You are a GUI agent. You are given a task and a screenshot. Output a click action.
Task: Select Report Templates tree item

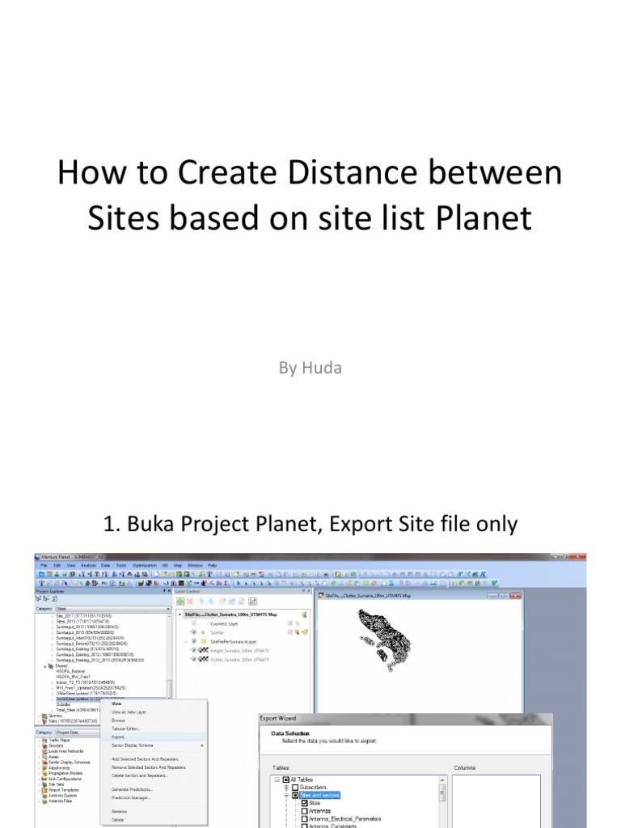[x=64, y=790]
